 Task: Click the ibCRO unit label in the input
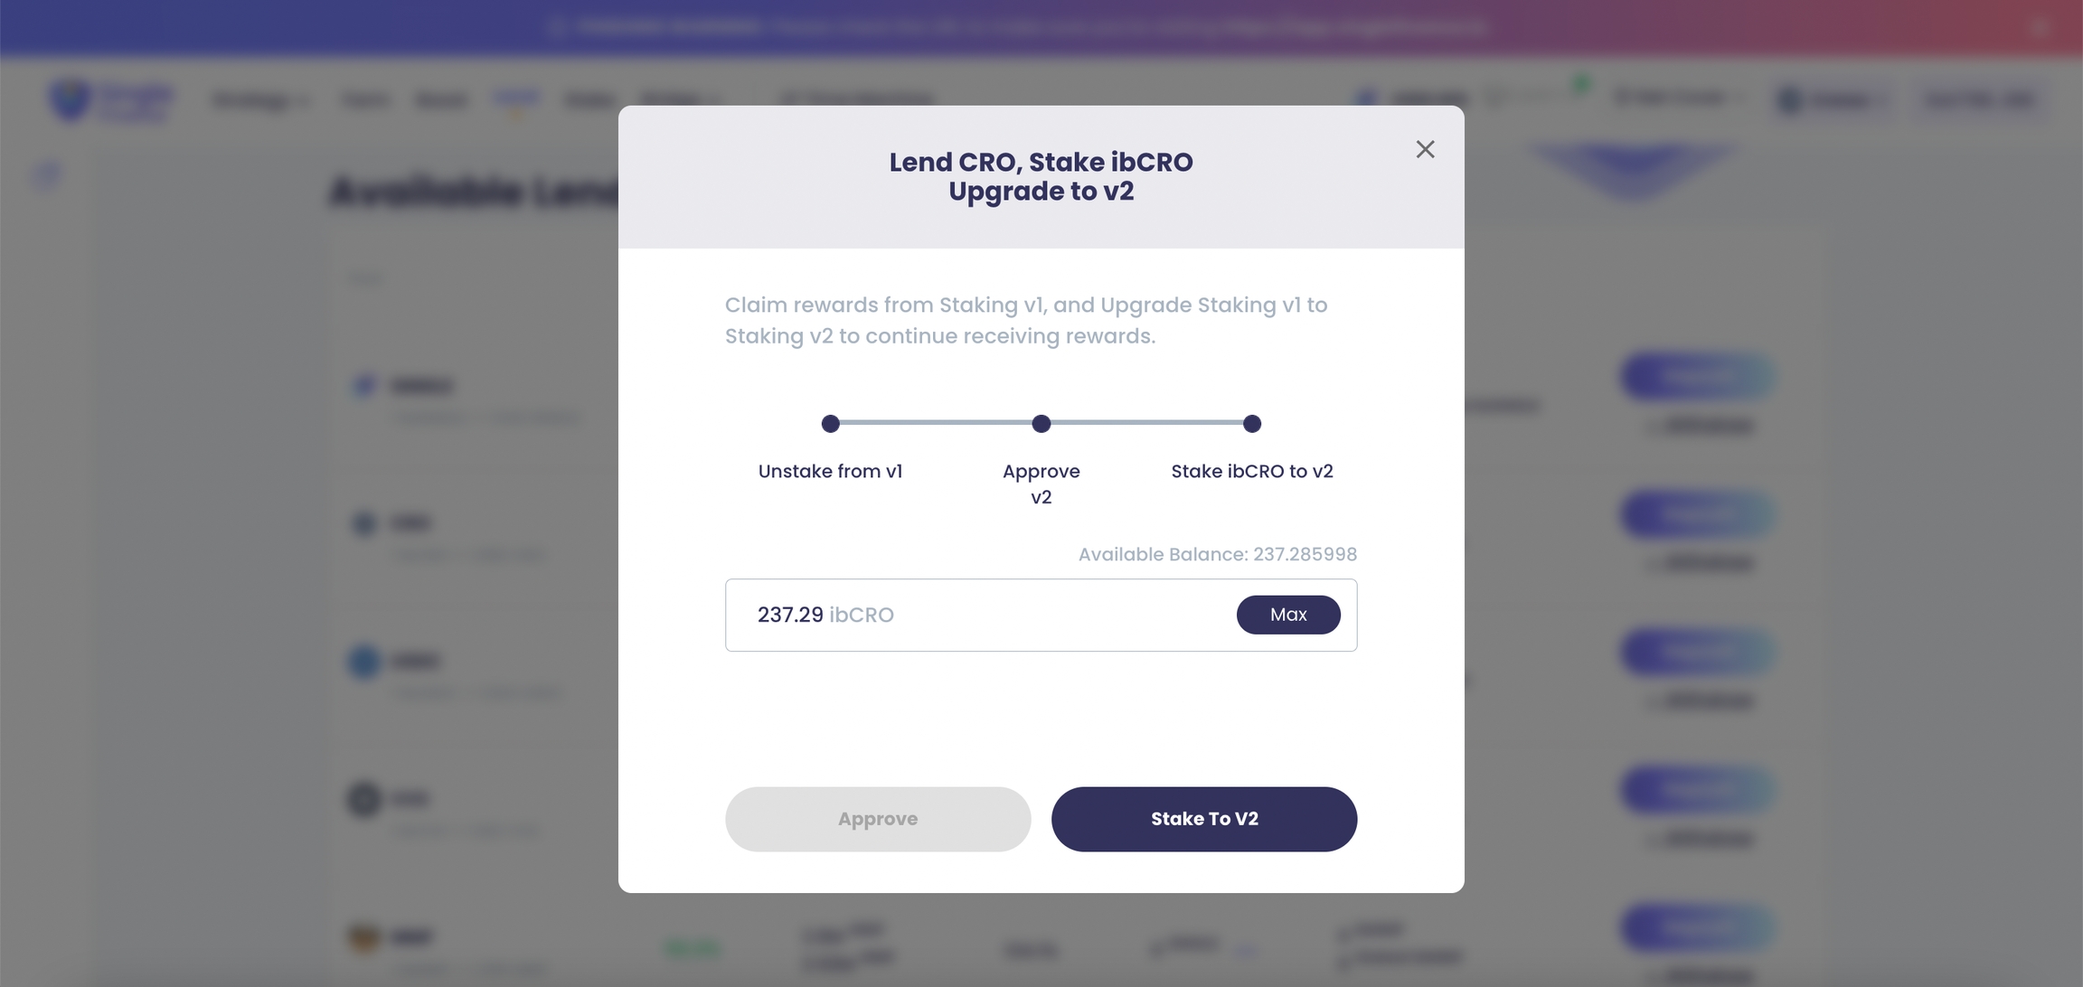[x=862, y=615]
